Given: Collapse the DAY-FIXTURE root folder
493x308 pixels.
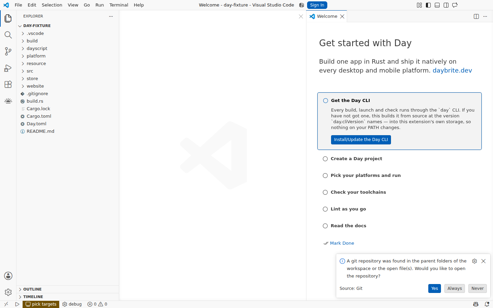Looking at the screenshot, I should (68, 26).
